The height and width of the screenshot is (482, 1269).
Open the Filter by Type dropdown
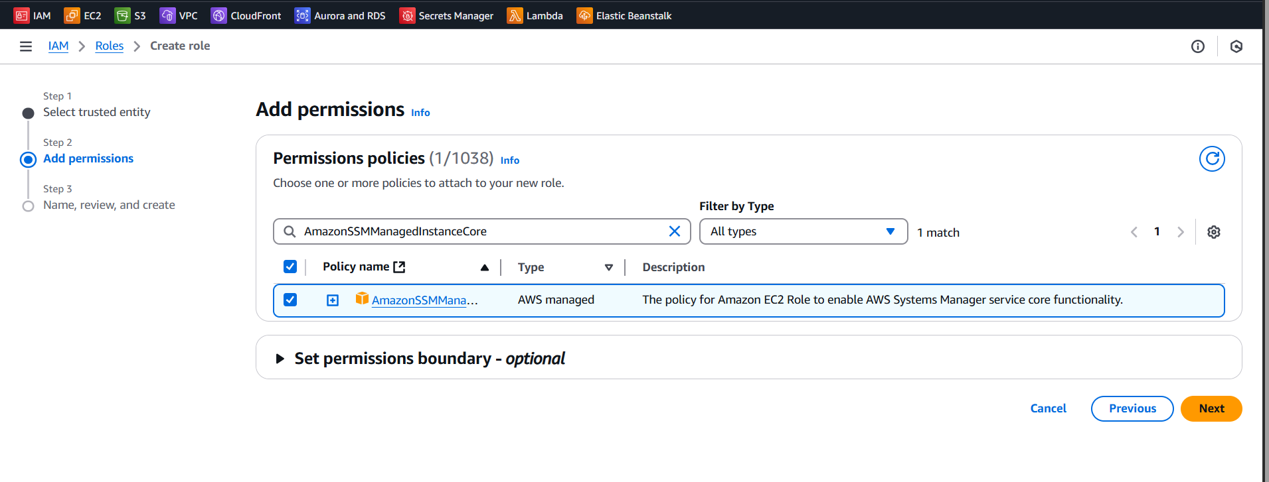click(804, 231)
